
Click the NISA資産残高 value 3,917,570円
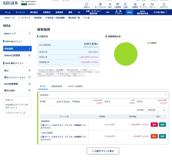tap(91, 44)
